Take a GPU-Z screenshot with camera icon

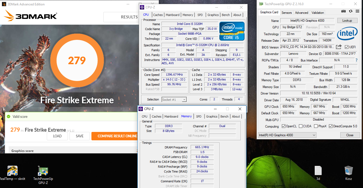point(343,11)
